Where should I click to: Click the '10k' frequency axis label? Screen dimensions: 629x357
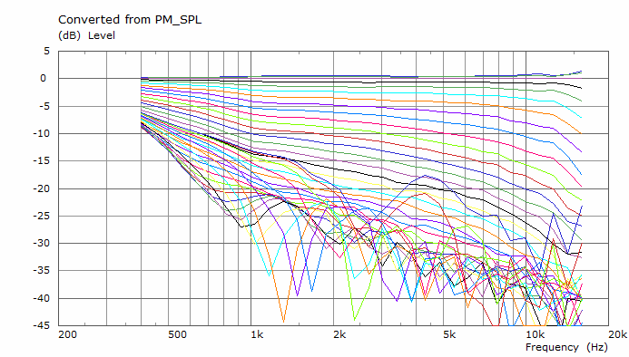pyautogui.click(x=536, y=334)
